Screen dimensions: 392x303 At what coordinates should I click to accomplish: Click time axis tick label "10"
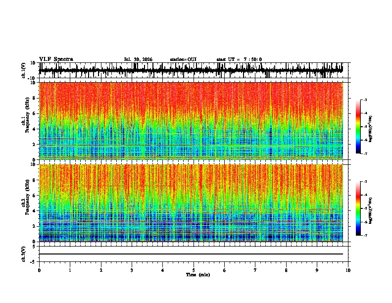coord(348,270)
